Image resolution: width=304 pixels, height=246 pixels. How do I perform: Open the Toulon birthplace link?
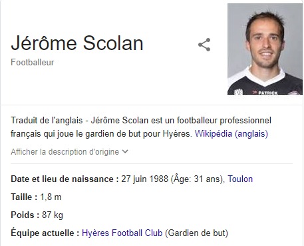(x=240, y=179)
